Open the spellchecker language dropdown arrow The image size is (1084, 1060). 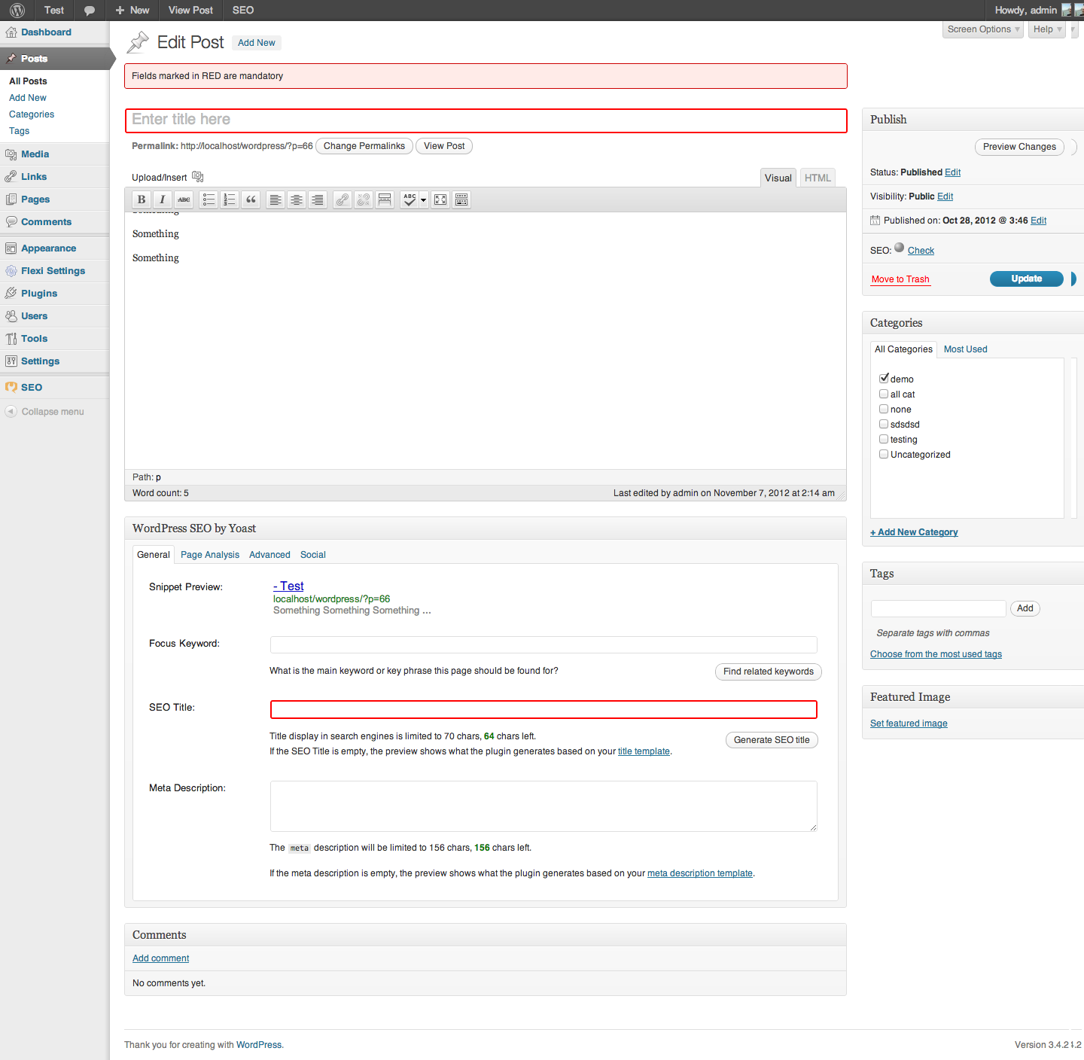[424, 200]
